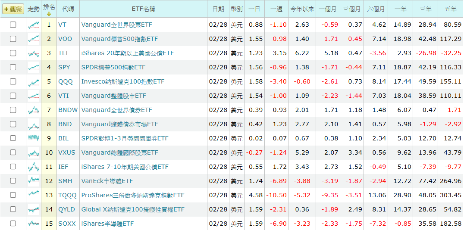Click the SMH ticker code

point(65,181)
